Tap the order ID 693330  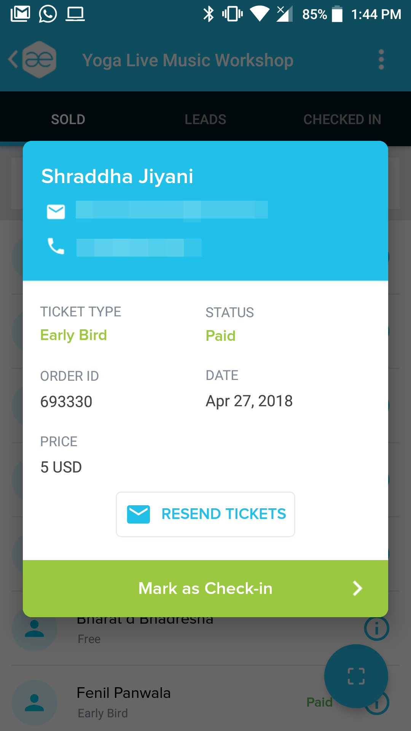point(66,402)
